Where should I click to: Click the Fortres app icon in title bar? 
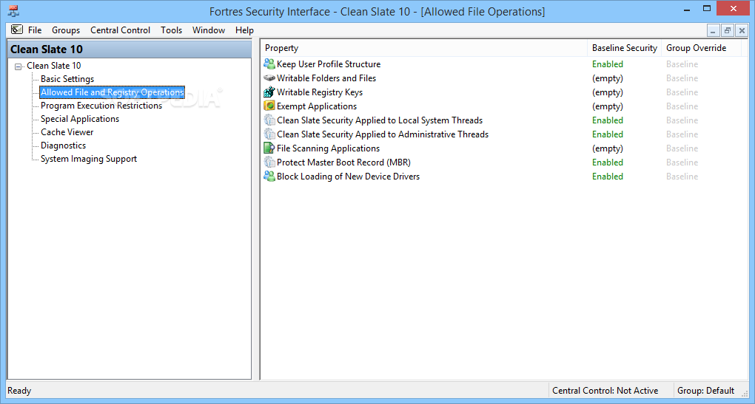pos(13,11)
